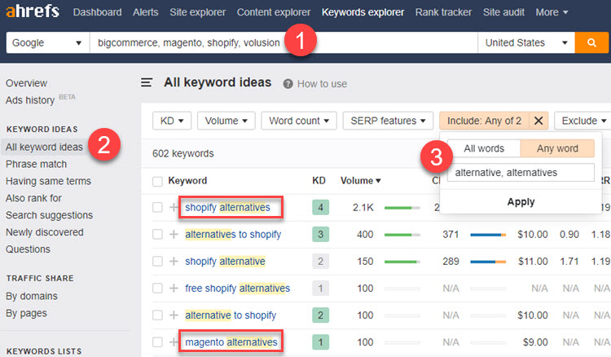Image resolution: width=611 pixels, height=357 pixels.
Task: Check the magento alternatives row checkbox
Action: pos(158,342)
